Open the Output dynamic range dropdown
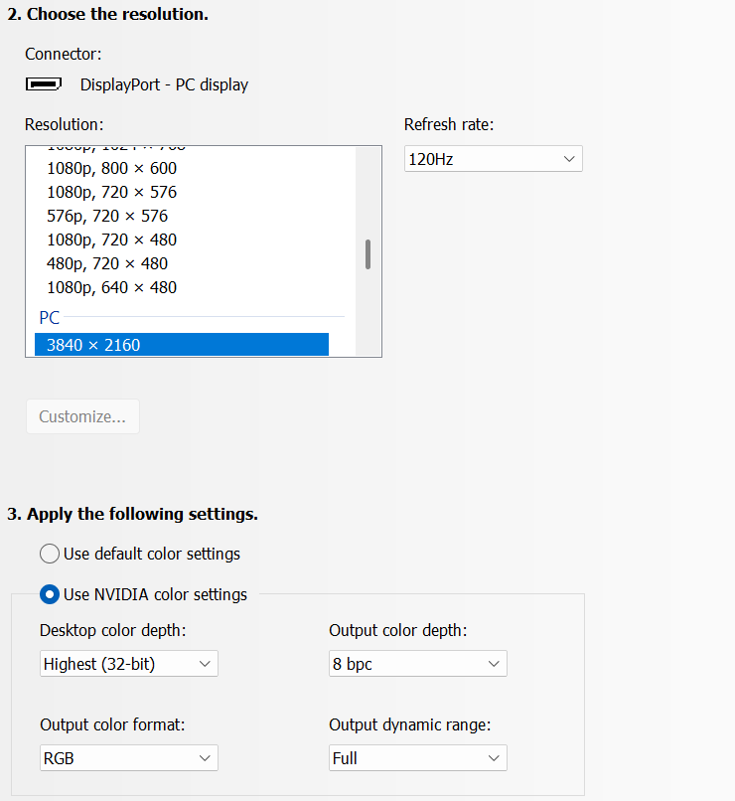Screen dimensions: 735x801 [x=417, y=758]
